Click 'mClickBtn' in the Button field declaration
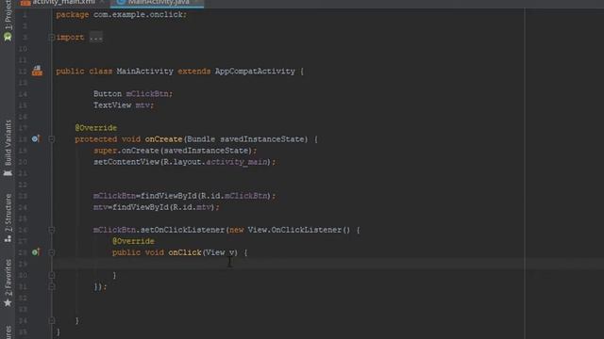This screenshot has width=604, height=339. pos(147,94)
